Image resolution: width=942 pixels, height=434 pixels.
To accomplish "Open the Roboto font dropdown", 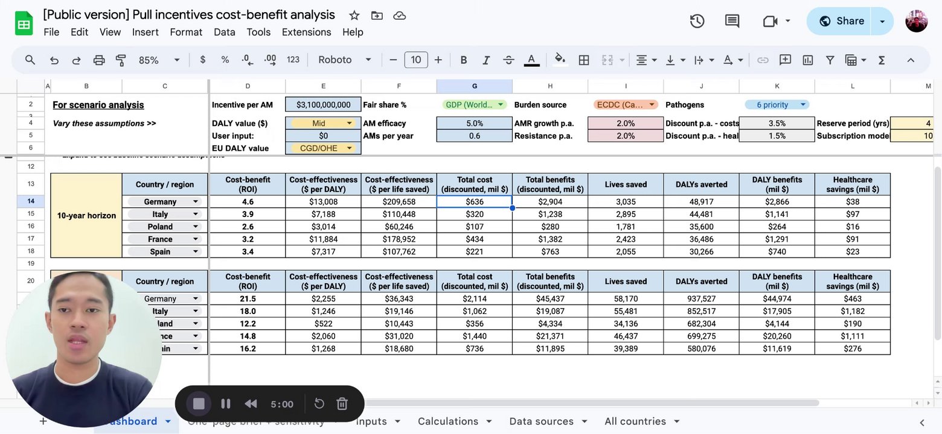I will (x=344, y=60).
